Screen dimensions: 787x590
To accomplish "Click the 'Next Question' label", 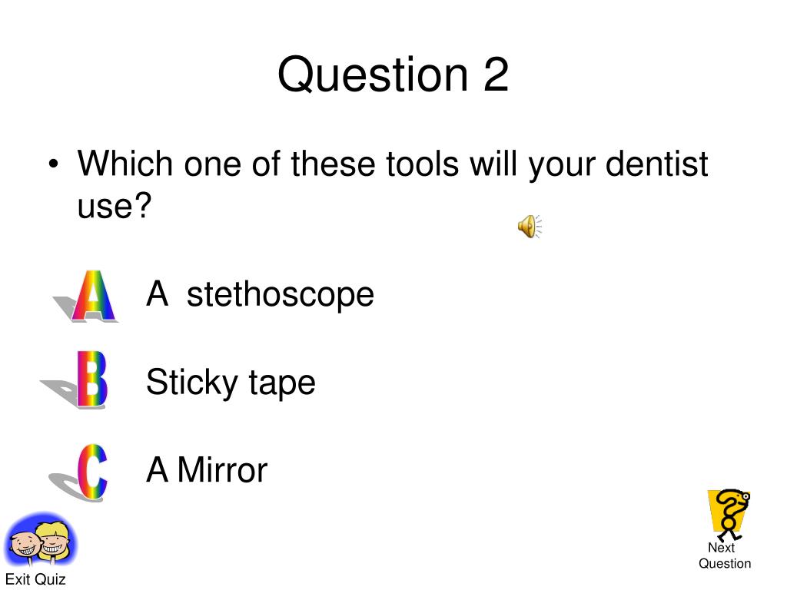I will 725,555.
